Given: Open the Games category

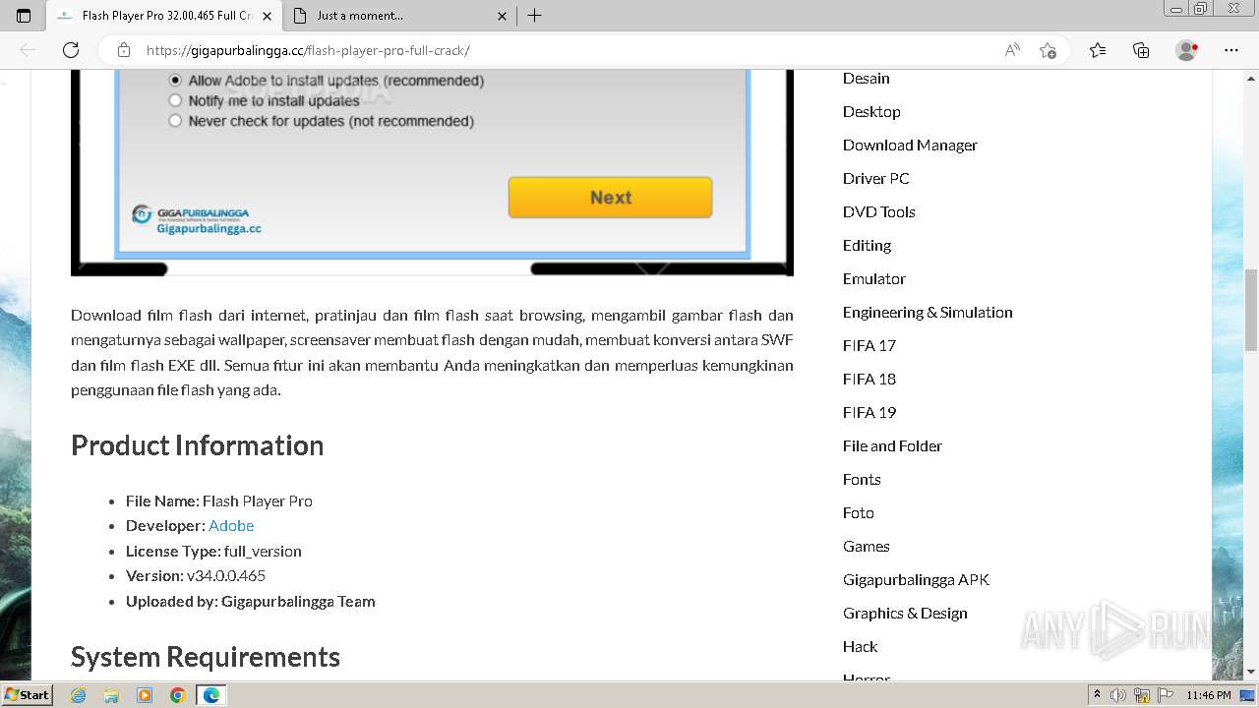Looking at the screenshot, I should (866, 547).
